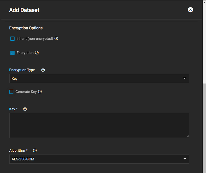Click the Encryption Type help icon

click(43, 70)
